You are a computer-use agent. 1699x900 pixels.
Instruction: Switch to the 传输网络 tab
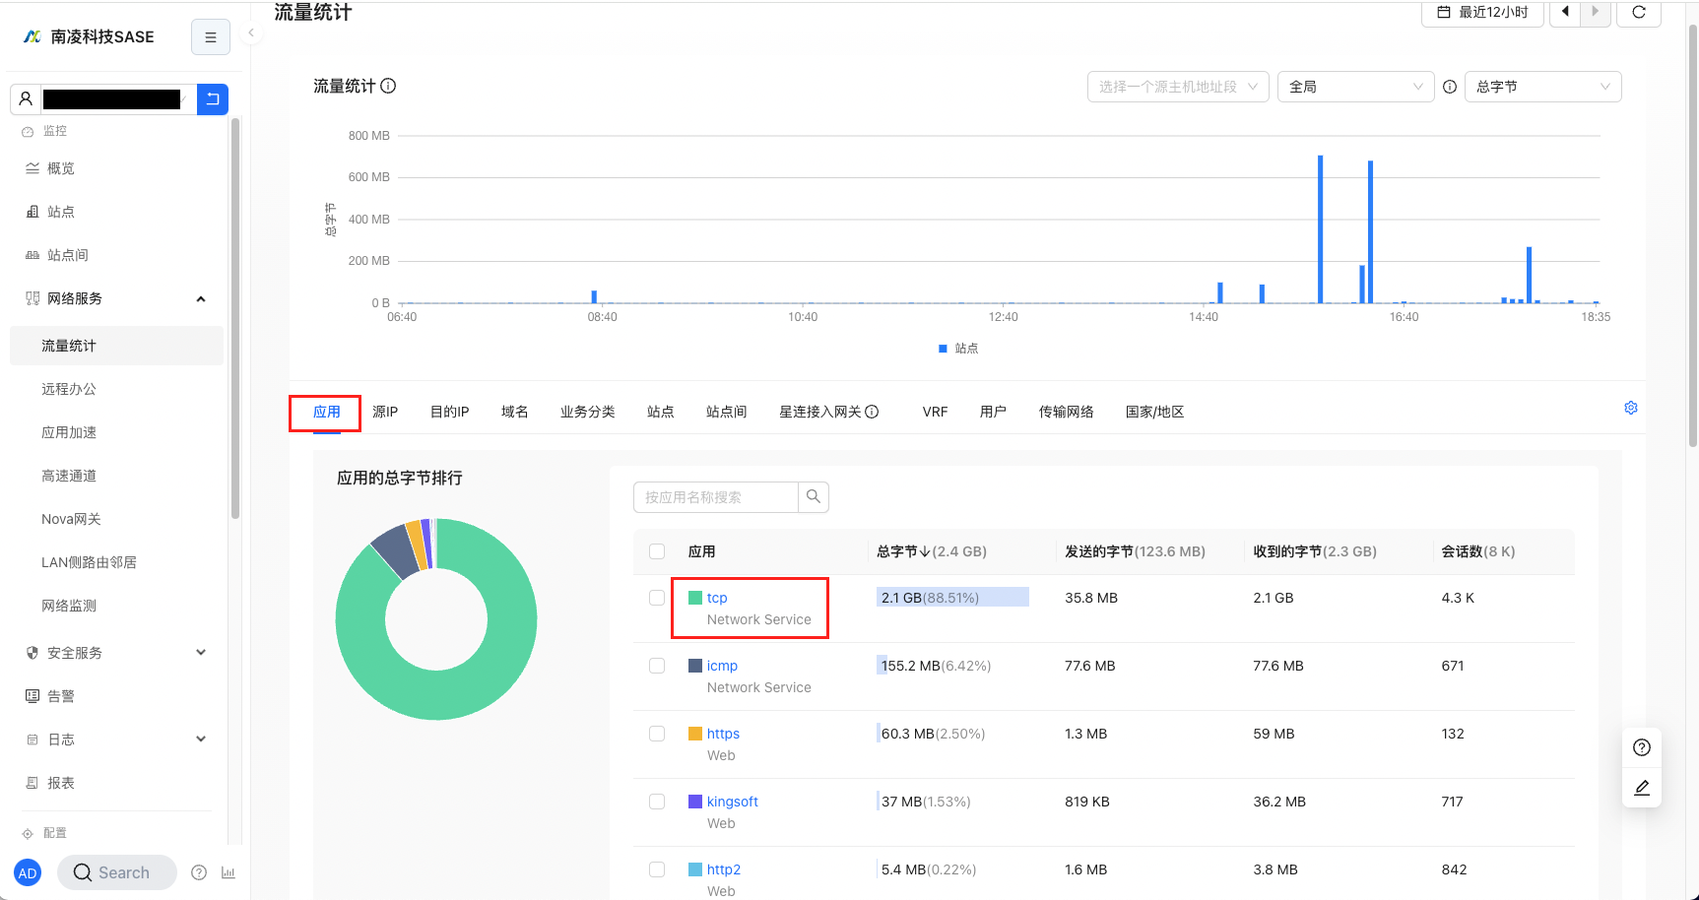[1066, 412]
